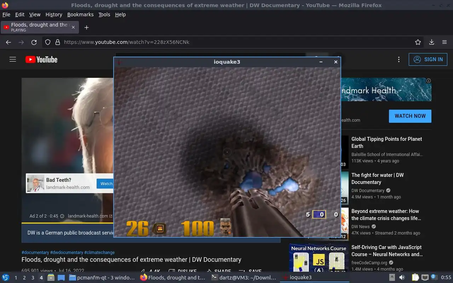
Task: Open tracking protection shield icon
Action: (48, 42)
